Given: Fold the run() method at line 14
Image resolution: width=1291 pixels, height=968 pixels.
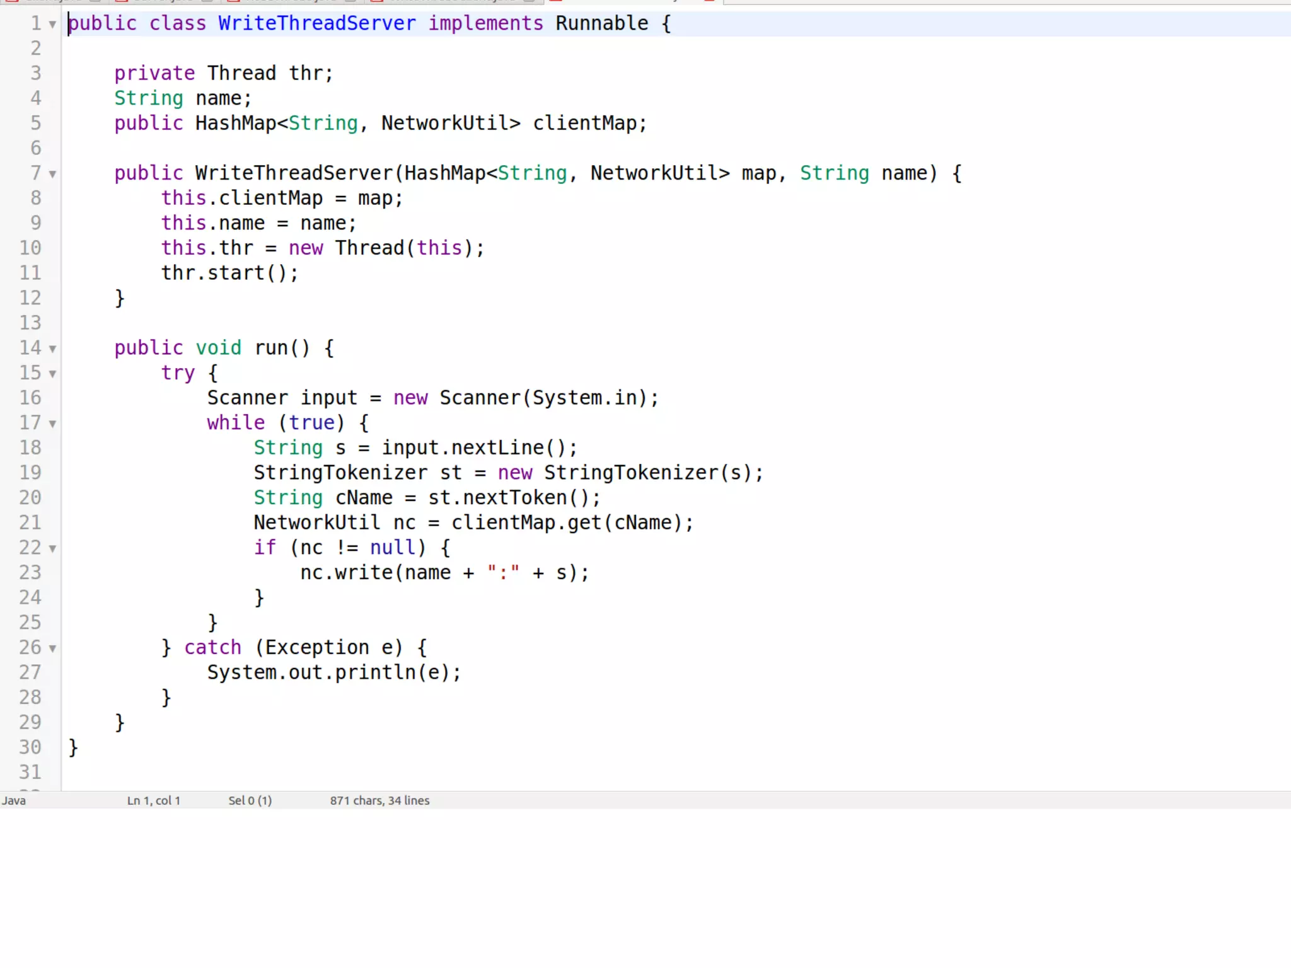Looking at the screenshot, I should tap(53, 349).
